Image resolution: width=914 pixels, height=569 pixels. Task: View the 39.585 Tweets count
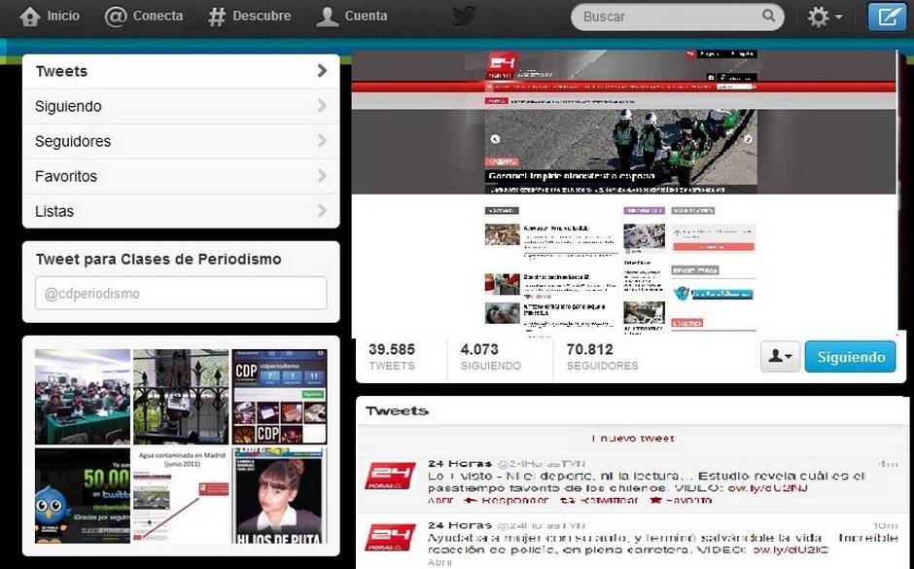click(x=392, y=357)
